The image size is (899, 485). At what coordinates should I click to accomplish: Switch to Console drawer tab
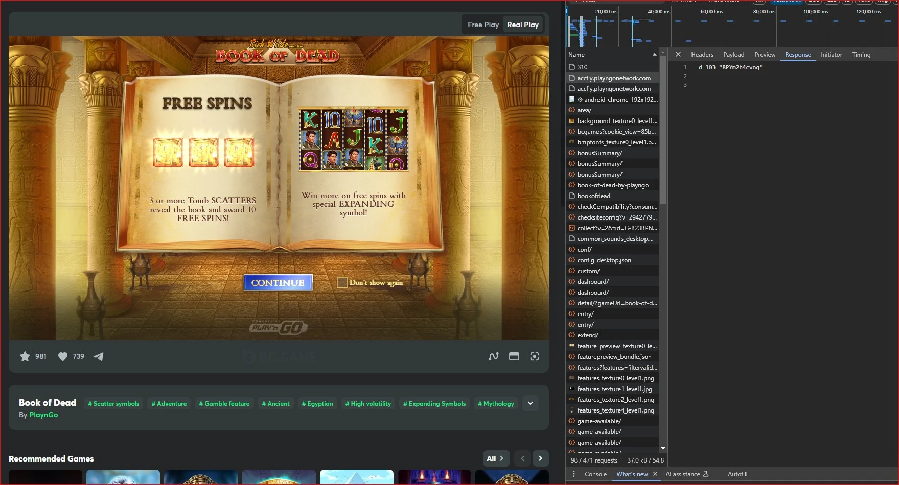point(595,474)
